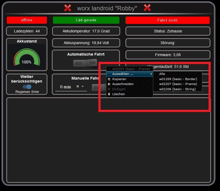Click the Status: Zuhause box
This screenshot has height=191, width=220.
168,31
